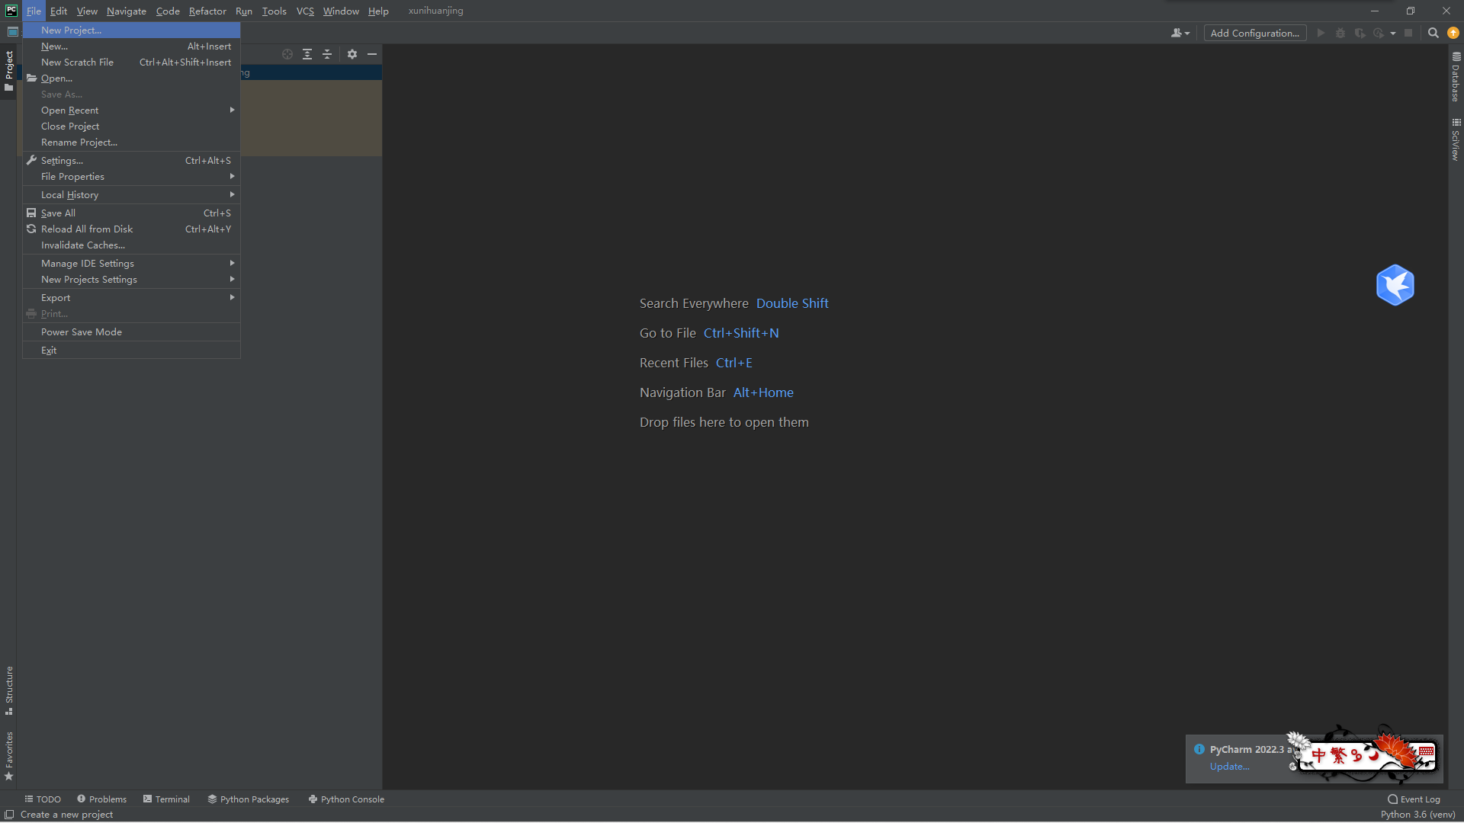Click Select Opened File target icon
The image size is (1464, 823).
pos(287,54)
